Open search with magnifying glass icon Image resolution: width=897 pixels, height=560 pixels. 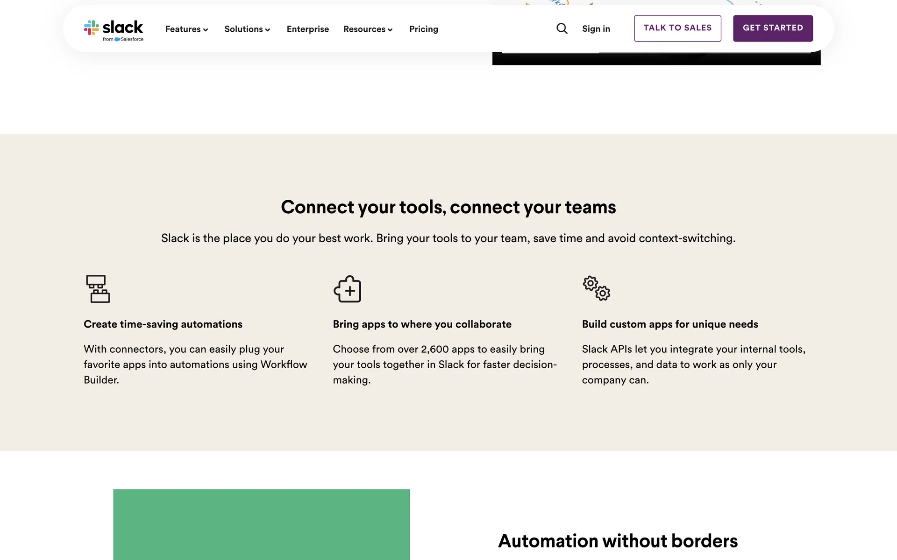[562, 29]
